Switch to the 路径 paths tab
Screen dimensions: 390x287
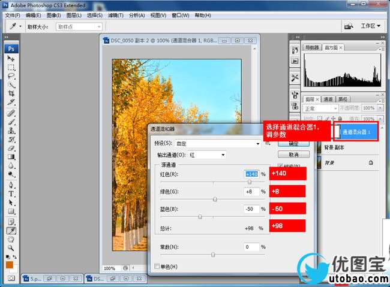[343, 99]
